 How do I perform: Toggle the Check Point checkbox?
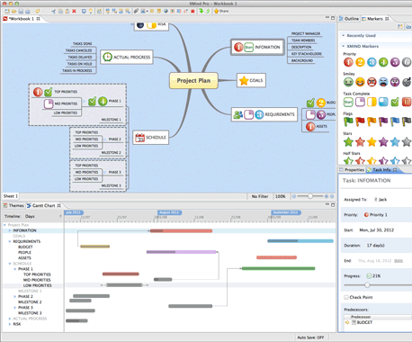point(346,297)
